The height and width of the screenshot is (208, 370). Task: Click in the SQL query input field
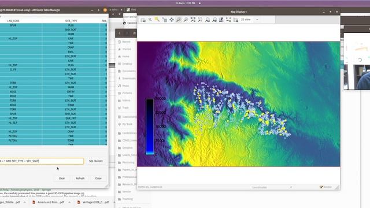point(42,161)
